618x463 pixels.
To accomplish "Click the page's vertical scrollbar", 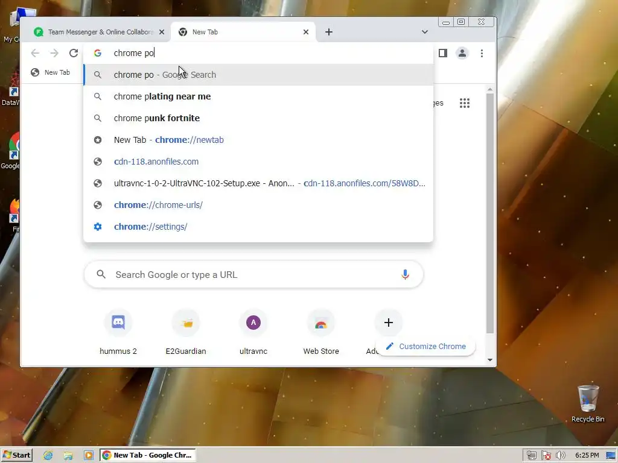I will tap(490, 213).
